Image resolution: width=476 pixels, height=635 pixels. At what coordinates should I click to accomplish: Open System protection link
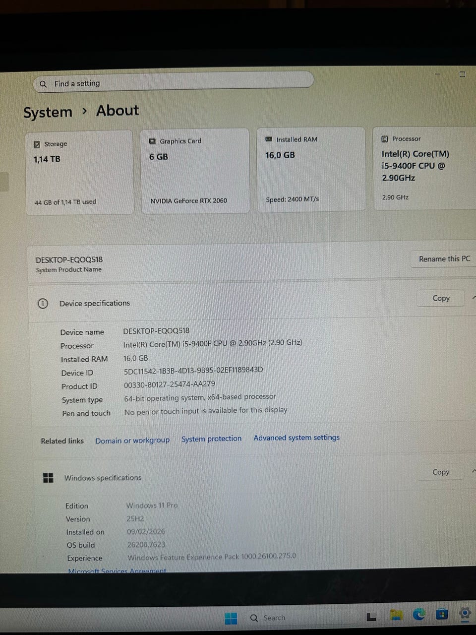(x=211, y=439)
